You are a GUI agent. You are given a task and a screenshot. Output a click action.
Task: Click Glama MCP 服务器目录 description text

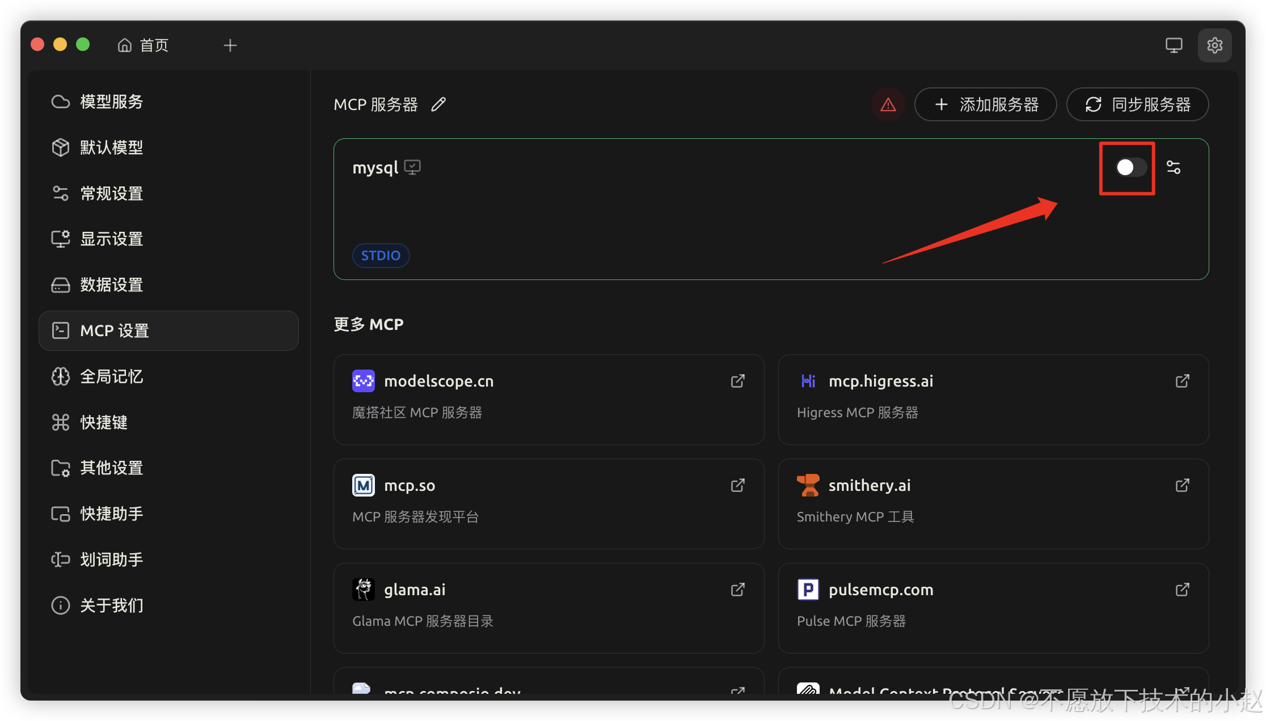click(423, 621)
